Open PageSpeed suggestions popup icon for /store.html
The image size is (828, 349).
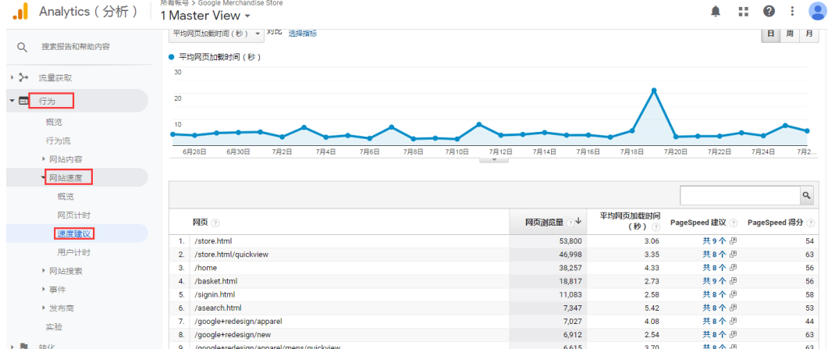click(x=733, y=241)
